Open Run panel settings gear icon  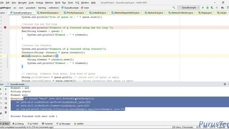(225, 84)
